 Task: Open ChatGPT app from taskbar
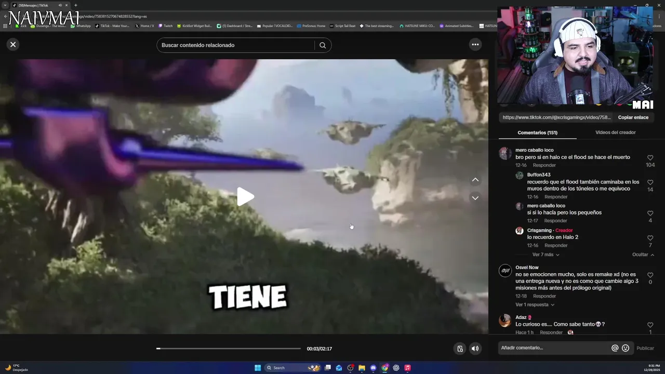pos(396,368)
